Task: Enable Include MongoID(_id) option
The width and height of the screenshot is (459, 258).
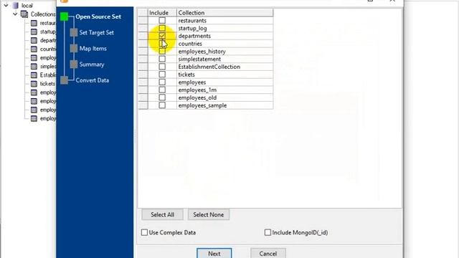Action: coord(268,232)
